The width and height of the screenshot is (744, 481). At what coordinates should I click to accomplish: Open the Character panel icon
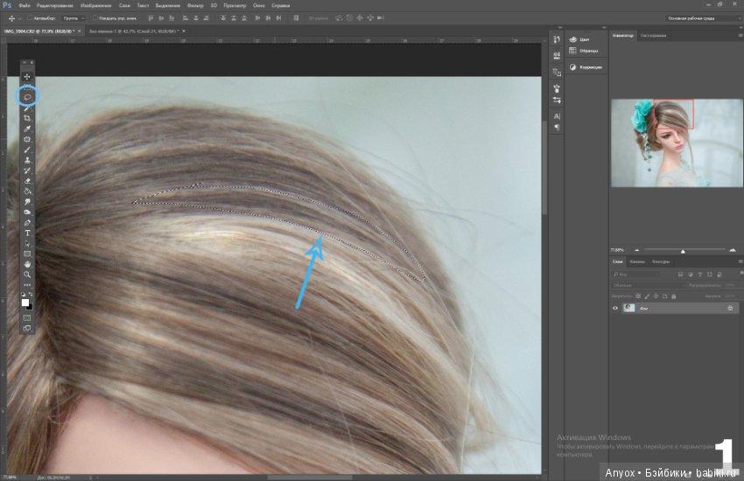pos(557,116)
